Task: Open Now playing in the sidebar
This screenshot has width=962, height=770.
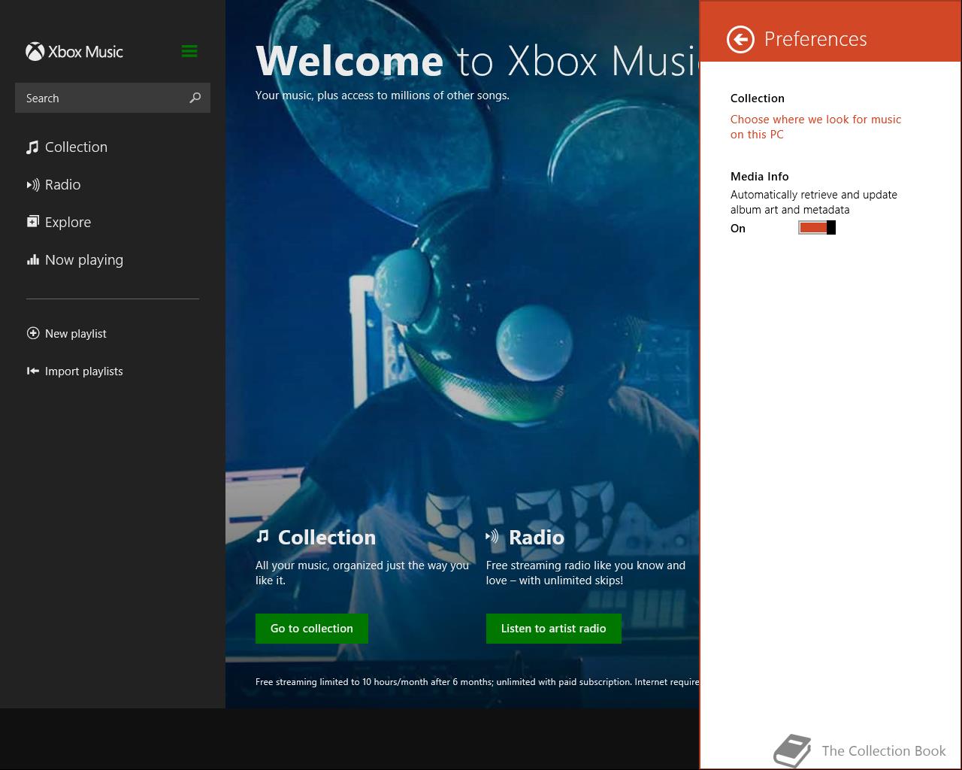Action: [x=84, y=260]
